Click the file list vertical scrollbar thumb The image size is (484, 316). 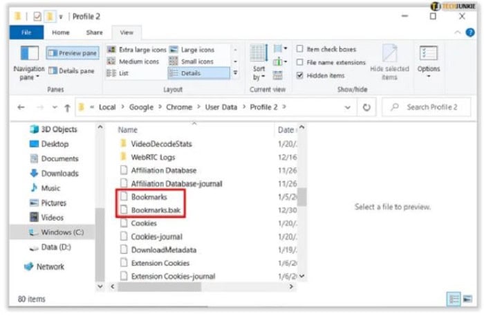tap(302, 197)
